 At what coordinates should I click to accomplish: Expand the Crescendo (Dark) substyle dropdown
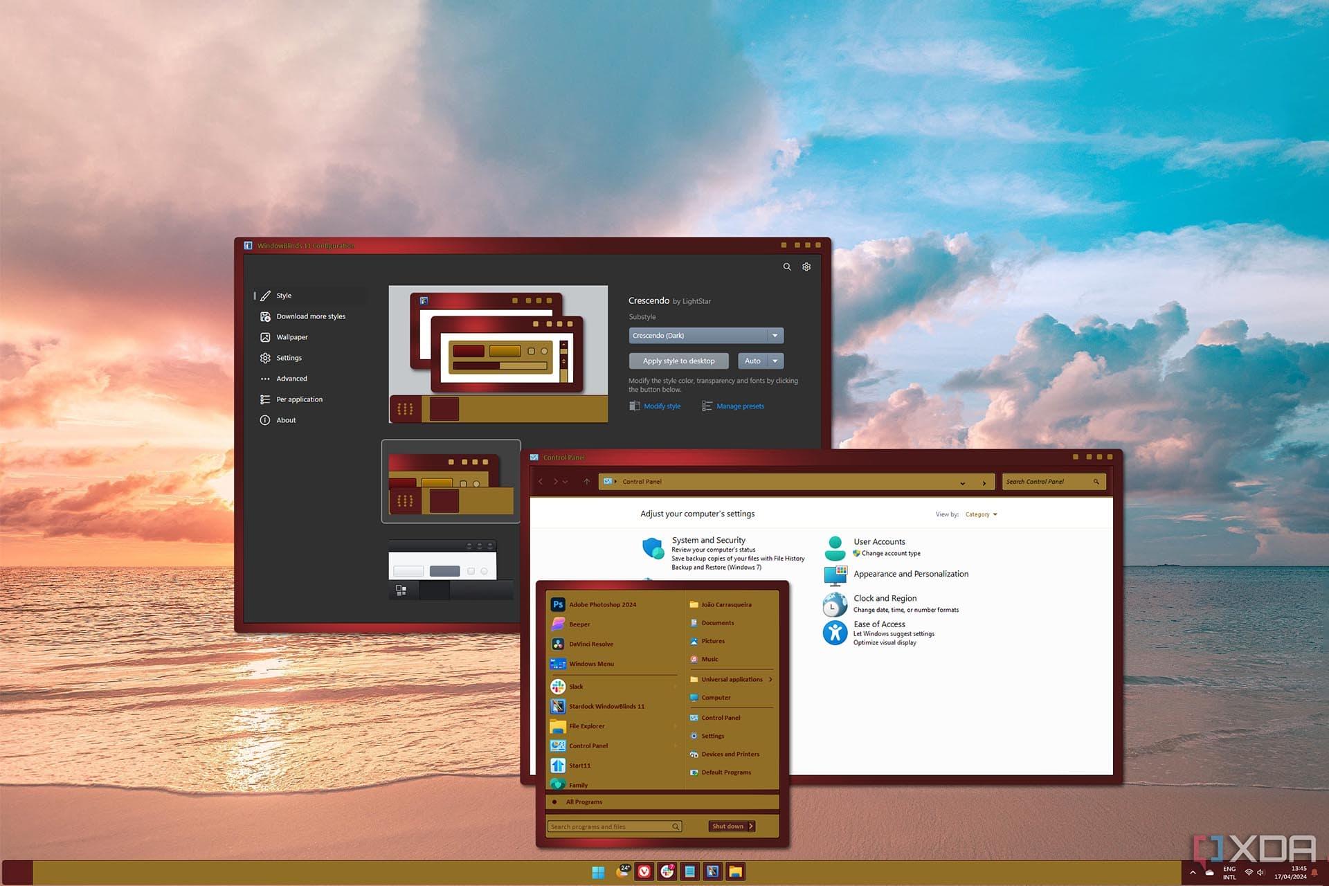pos(775,336)
